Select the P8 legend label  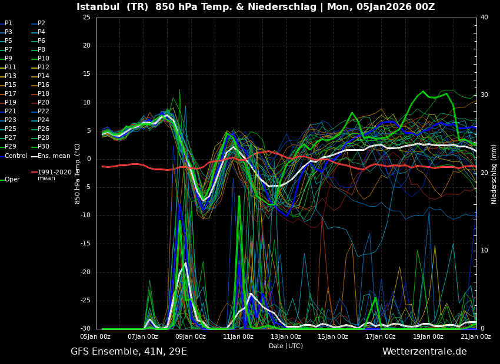(x=41, y=50)
